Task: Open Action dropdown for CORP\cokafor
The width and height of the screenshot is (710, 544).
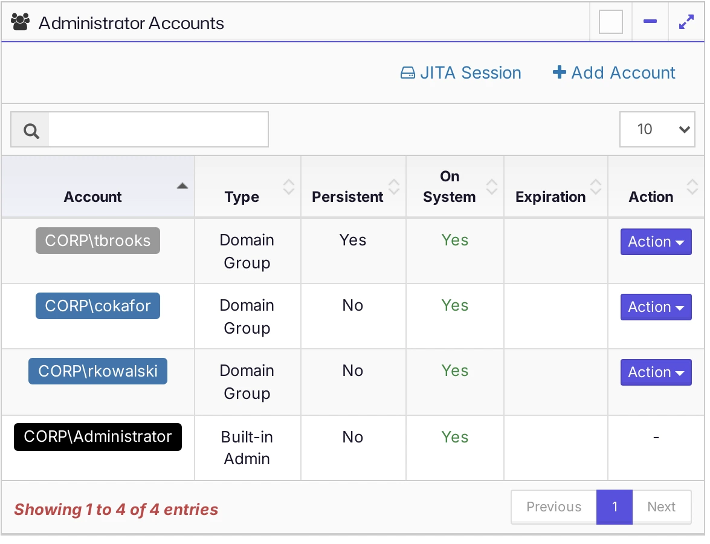Action: click(656, 307)
